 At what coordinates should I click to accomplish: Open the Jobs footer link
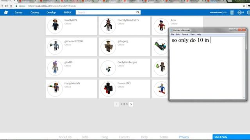pyautogui.click(x=85, y=137)
